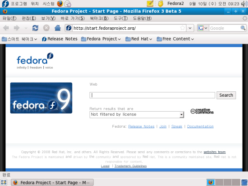Expand the Fedora Project bookmark folder
Image resolution: width=248 pixels, height=186 pixels.
tap(101, 39)
